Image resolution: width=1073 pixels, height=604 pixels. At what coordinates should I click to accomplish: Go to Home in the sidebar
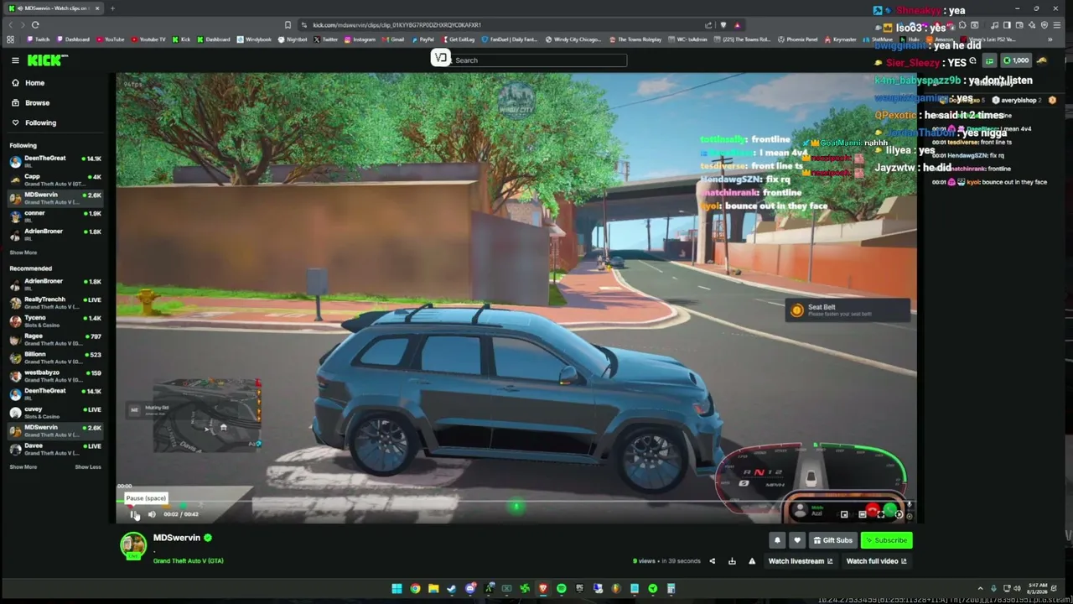tap(34, 83)
